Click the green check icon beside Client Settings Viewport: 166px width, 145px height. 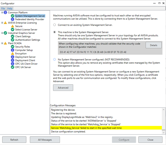pos(12,37)
